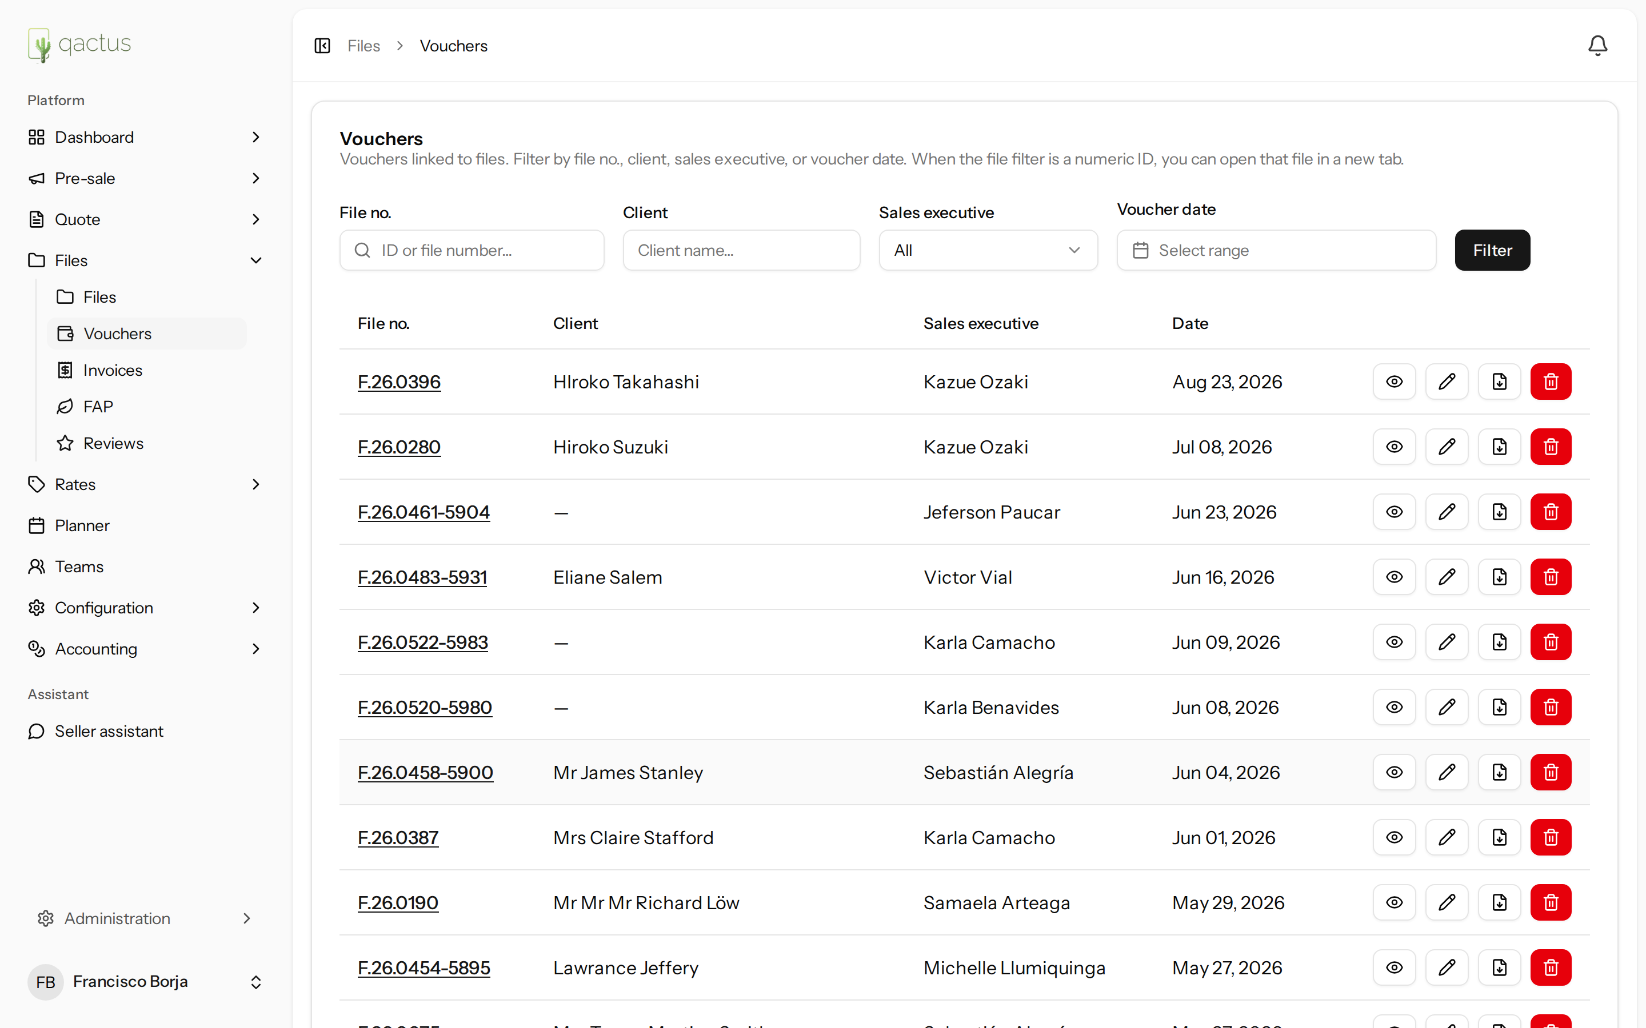View voucher F.26.0190 eye icon
This screenshot has width=1646, height=1028.
tap(1395, 902)
